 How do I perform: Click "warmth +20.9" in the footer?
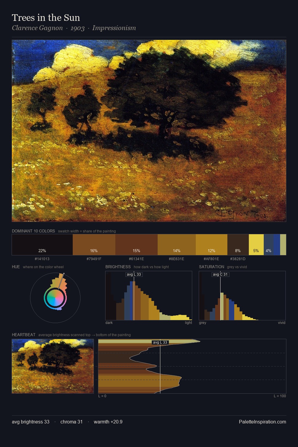(108, 422)
